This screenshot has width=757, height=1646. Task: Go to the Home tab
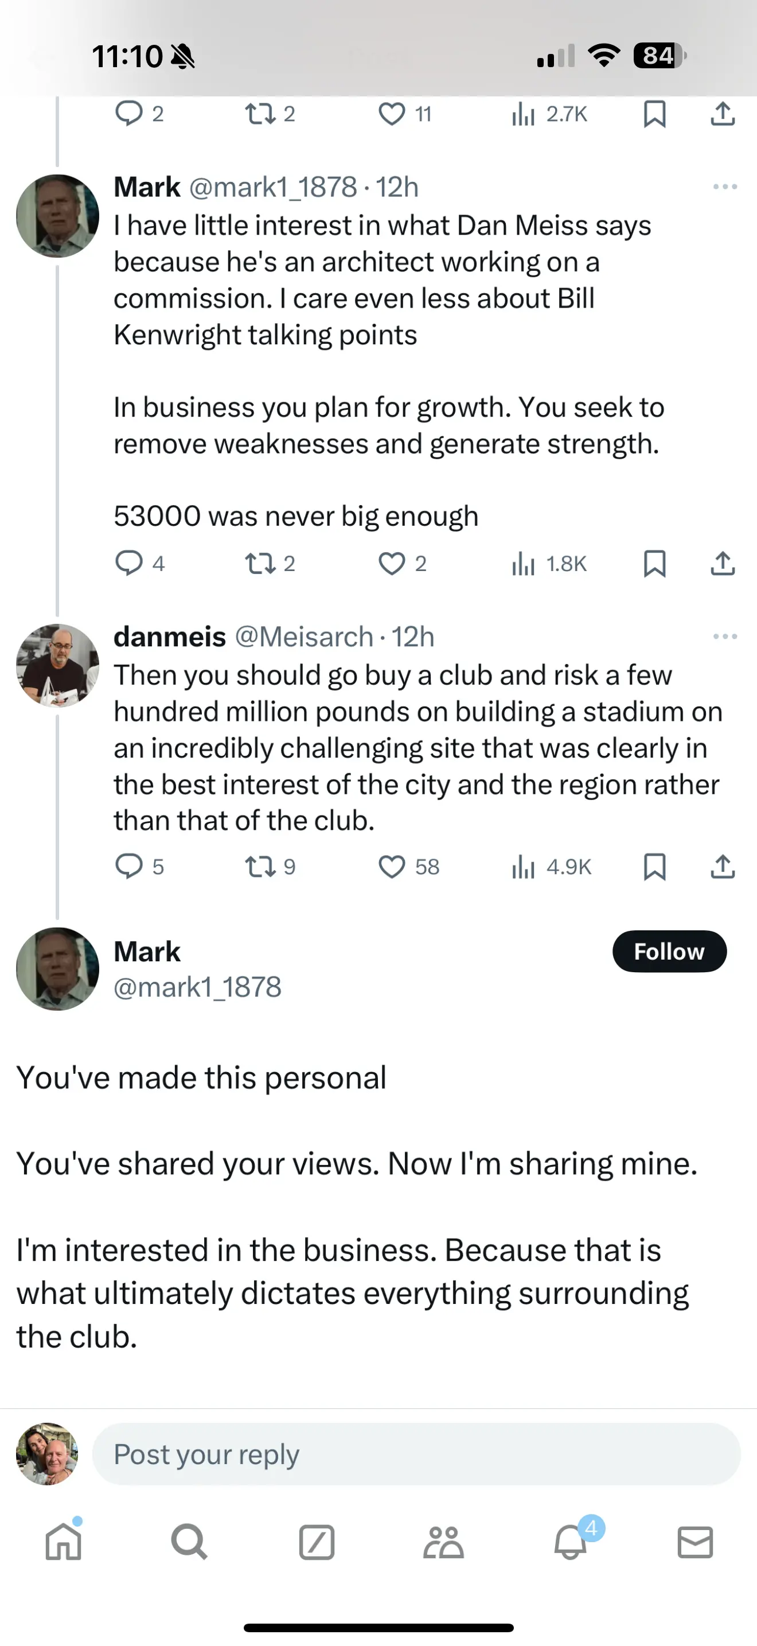point(64,1543)
